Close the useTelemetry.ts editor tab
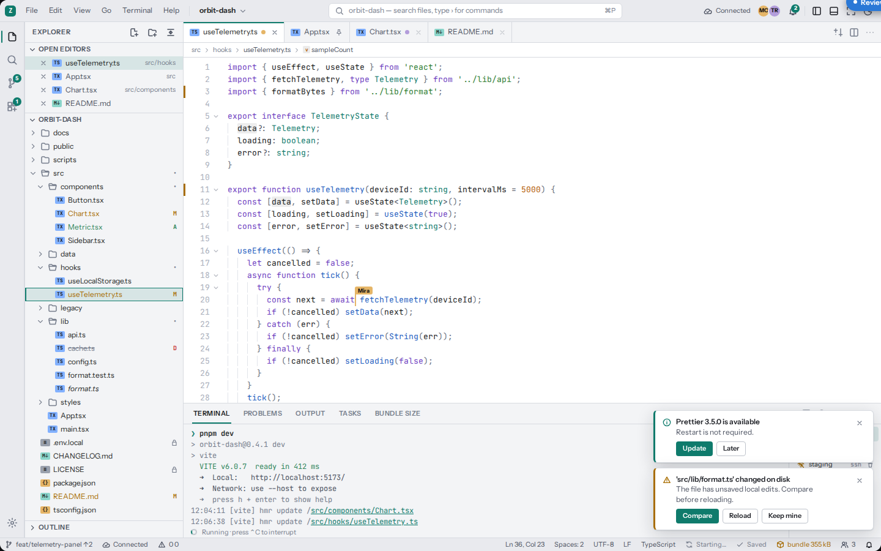Viewport: 881px width, 551px height. click(275, 32)
